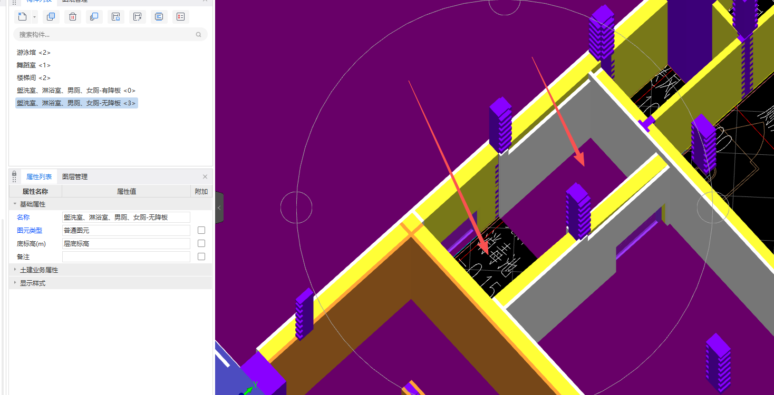Collapse the left panel with arrow handle

click(219, 208)
